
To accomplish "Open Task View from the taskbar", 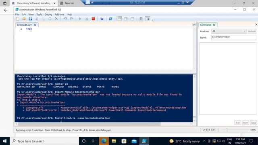I will [x=94, y=141].
